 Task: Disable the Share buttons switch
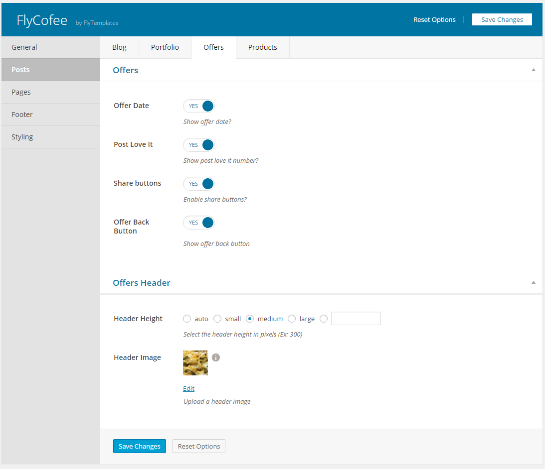click(x=199, y=184)
